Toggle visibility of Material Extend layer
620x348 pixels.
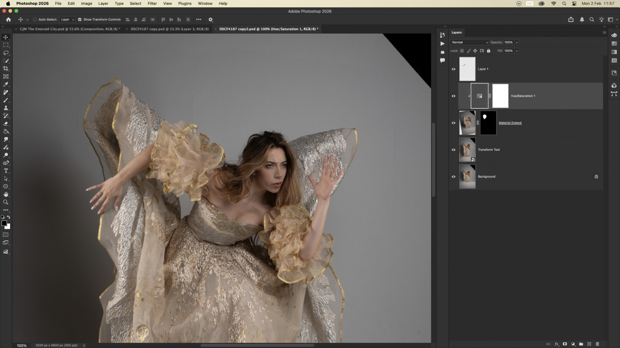pos(453,123)
